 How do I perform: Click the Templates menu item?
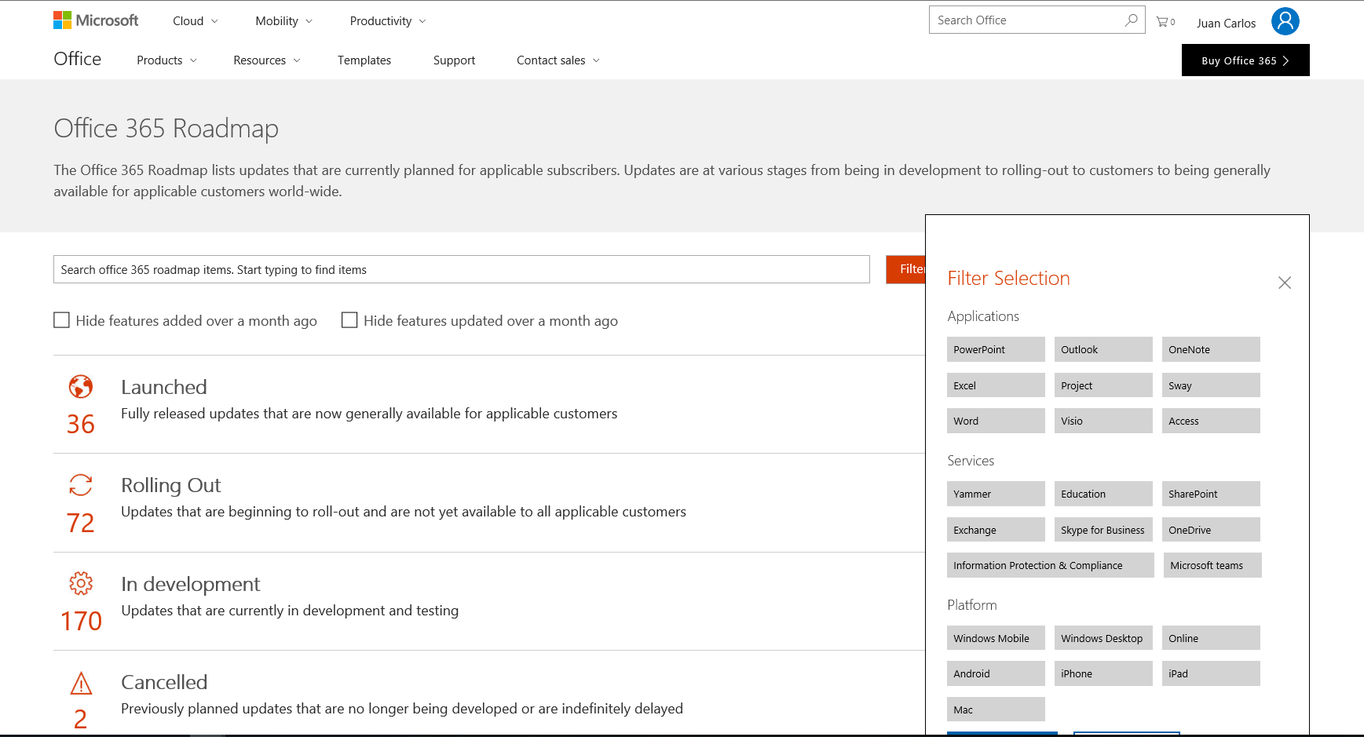point(364,60)
